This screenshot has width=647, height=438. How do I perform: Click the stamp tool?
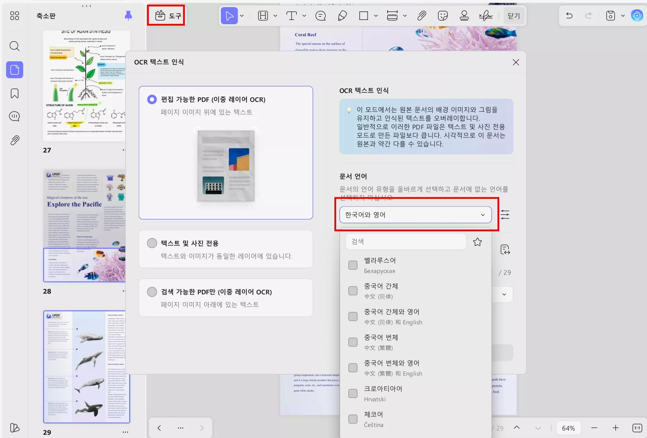[464, 16]
